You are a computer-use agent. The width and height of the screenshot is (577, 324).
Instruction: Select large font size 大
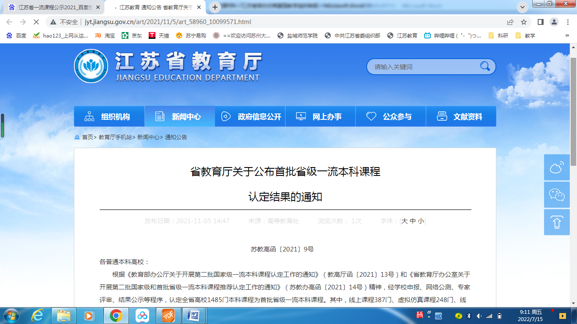tap(404, 221)
